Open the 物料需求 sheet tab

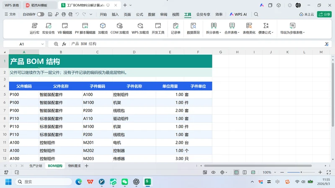[x=75, y=165]
